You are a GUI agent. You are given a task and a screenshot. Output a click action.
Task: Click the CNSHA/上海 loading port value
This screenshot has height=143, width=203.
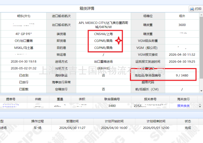point(103,34)
